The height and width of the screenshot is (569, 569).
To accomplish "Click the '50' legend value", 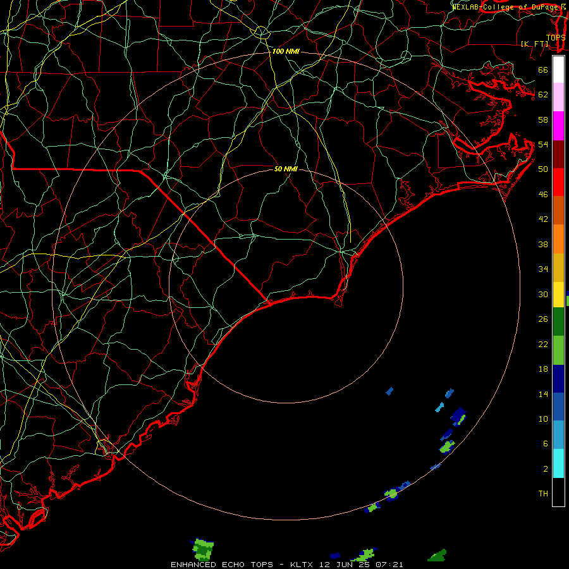I will (x=543, y=169).
